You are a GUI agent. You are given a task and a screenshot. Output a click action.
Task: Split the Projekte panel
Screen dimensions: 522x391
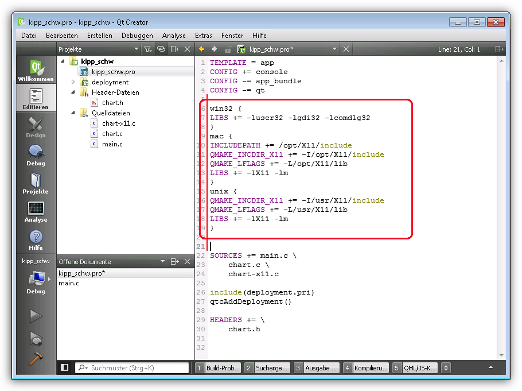174,49
